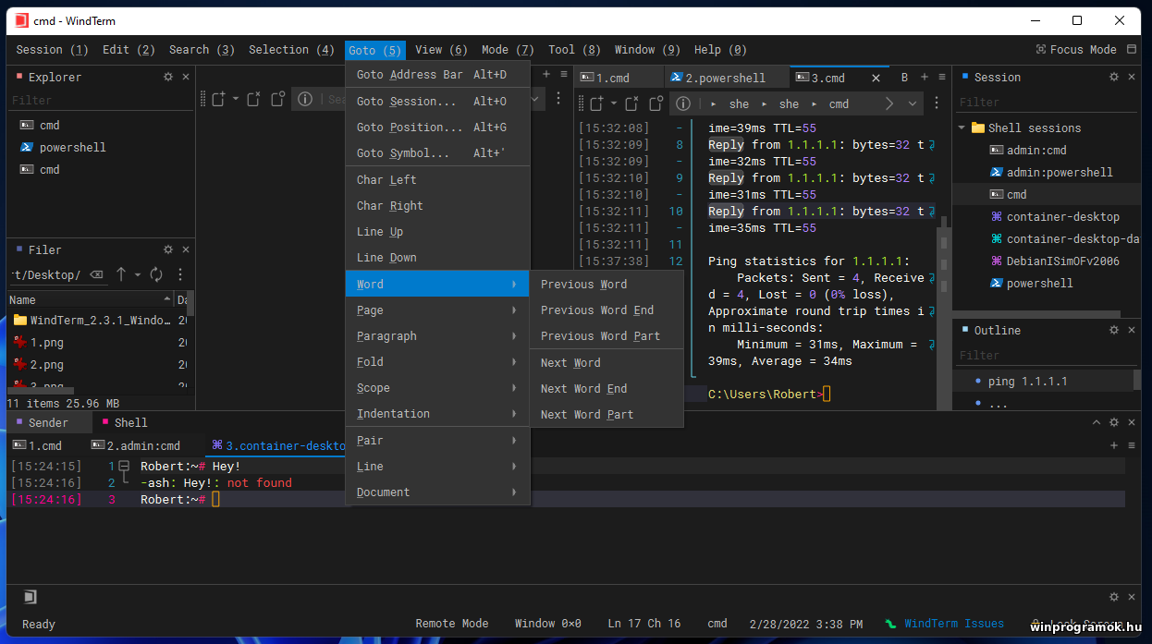1152x644 pixels.
Task: Collapse the Shell sessions tree folder
Action: pos(962,128)
